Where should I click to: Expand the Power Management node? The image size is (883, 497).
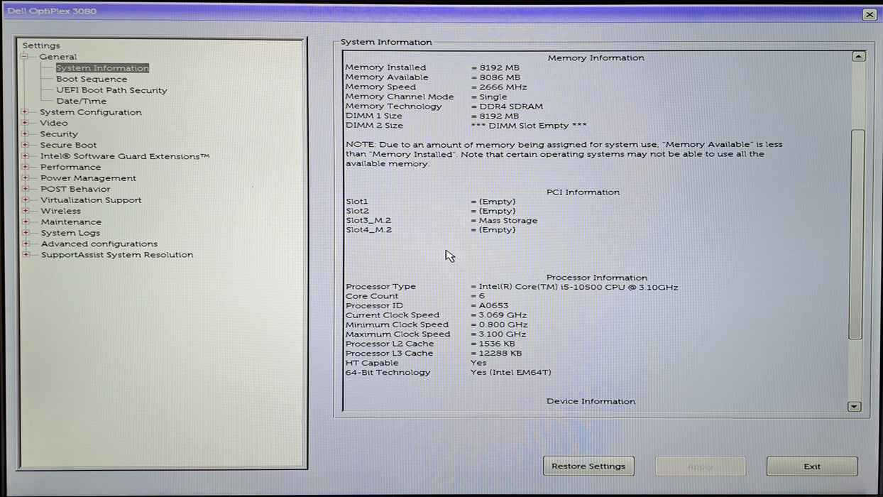[x=26, y=178]
